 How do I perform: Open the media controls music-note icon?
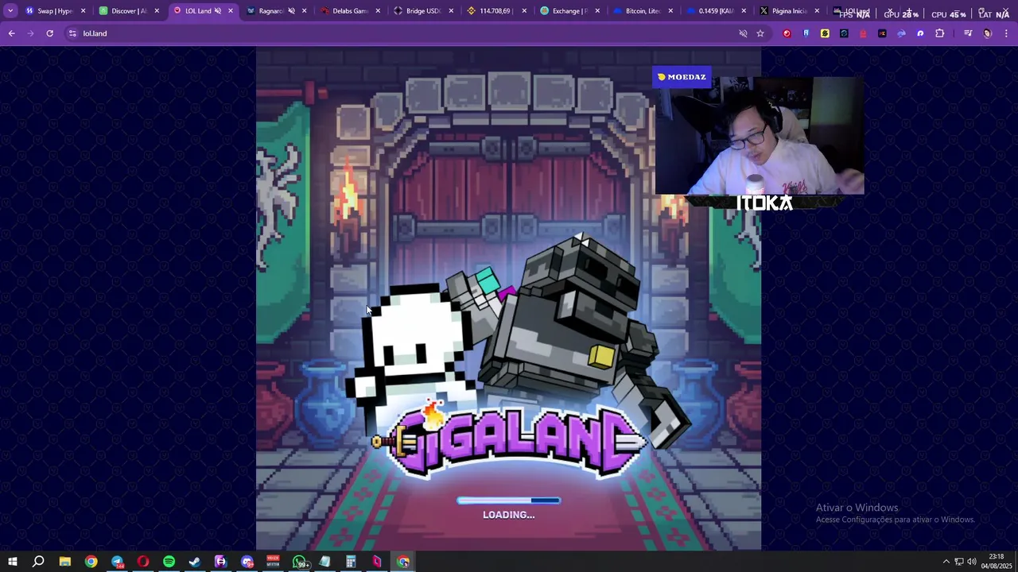(x=968, y=33)
